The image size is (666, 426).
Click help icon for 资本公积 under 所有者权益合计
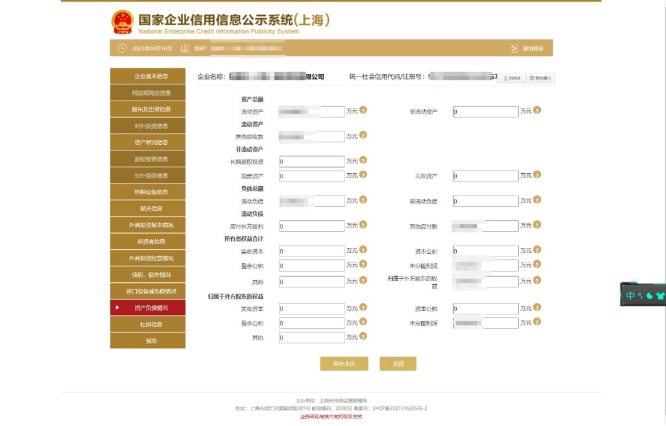point(537,250)
